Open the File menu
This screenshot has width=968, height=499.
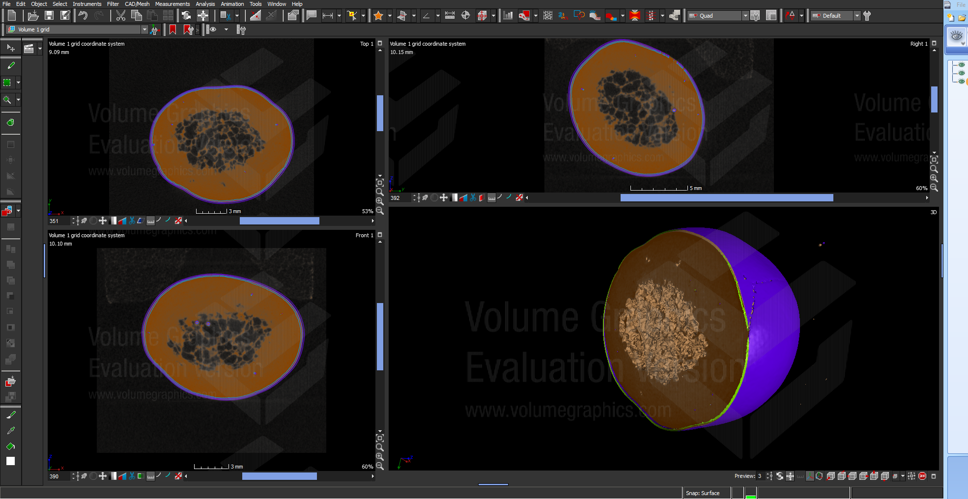(6, 4)
